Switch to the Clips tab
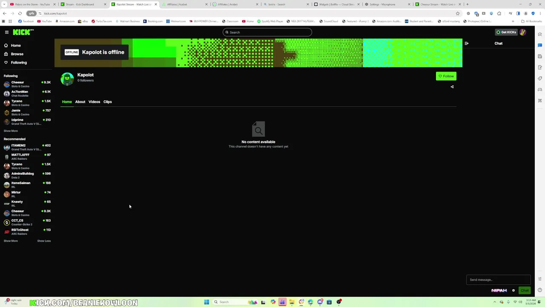The image size is (545, 307). (107, 102)
